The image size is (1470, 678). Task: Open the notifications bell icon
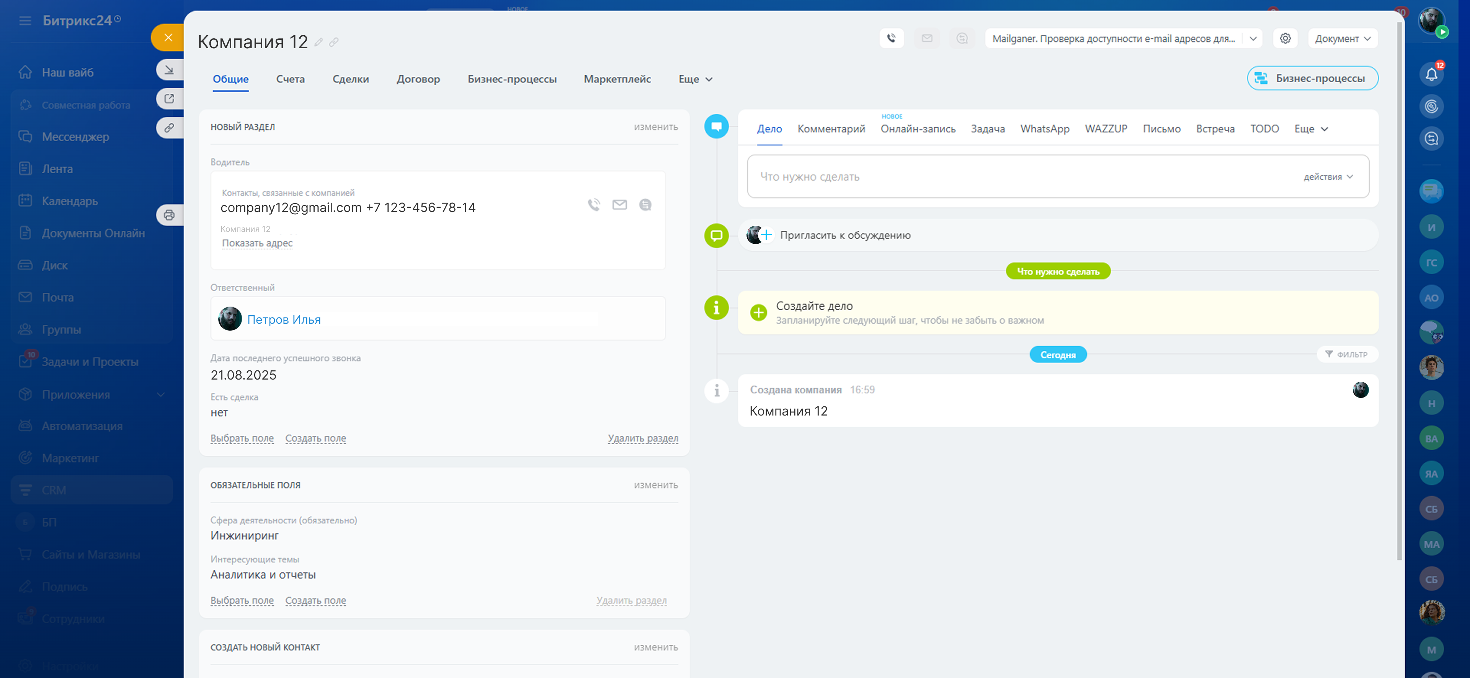tap(1431, 74)
